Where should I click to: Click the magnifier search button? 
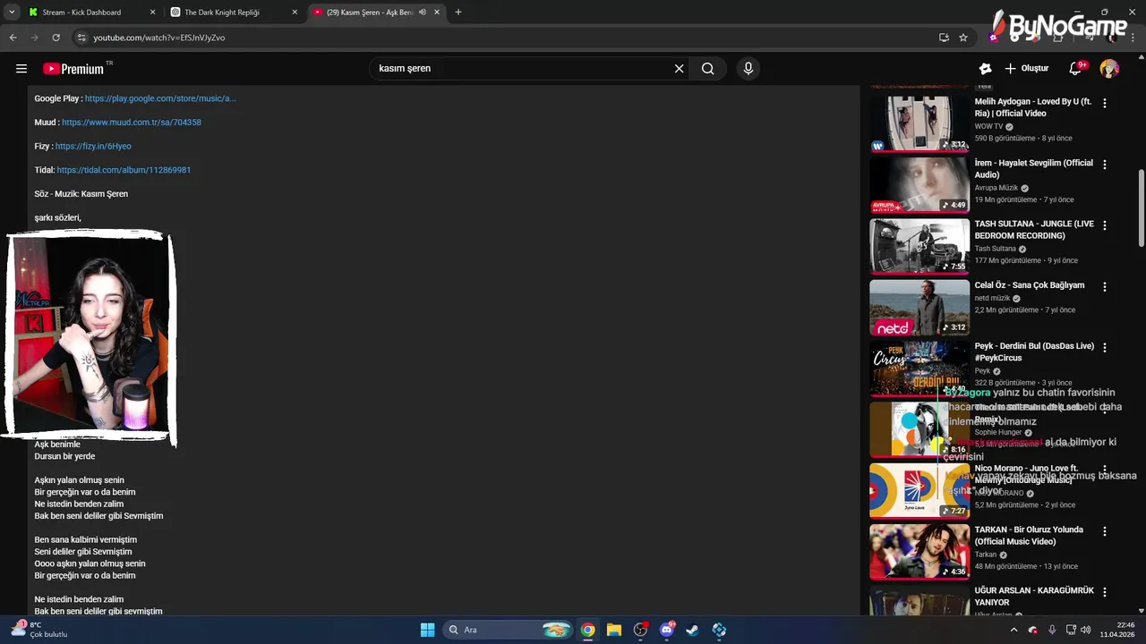tap(708, 69)
